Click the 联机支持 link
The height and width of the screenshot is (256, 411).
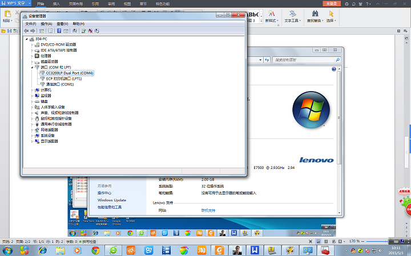click(208, 210)
